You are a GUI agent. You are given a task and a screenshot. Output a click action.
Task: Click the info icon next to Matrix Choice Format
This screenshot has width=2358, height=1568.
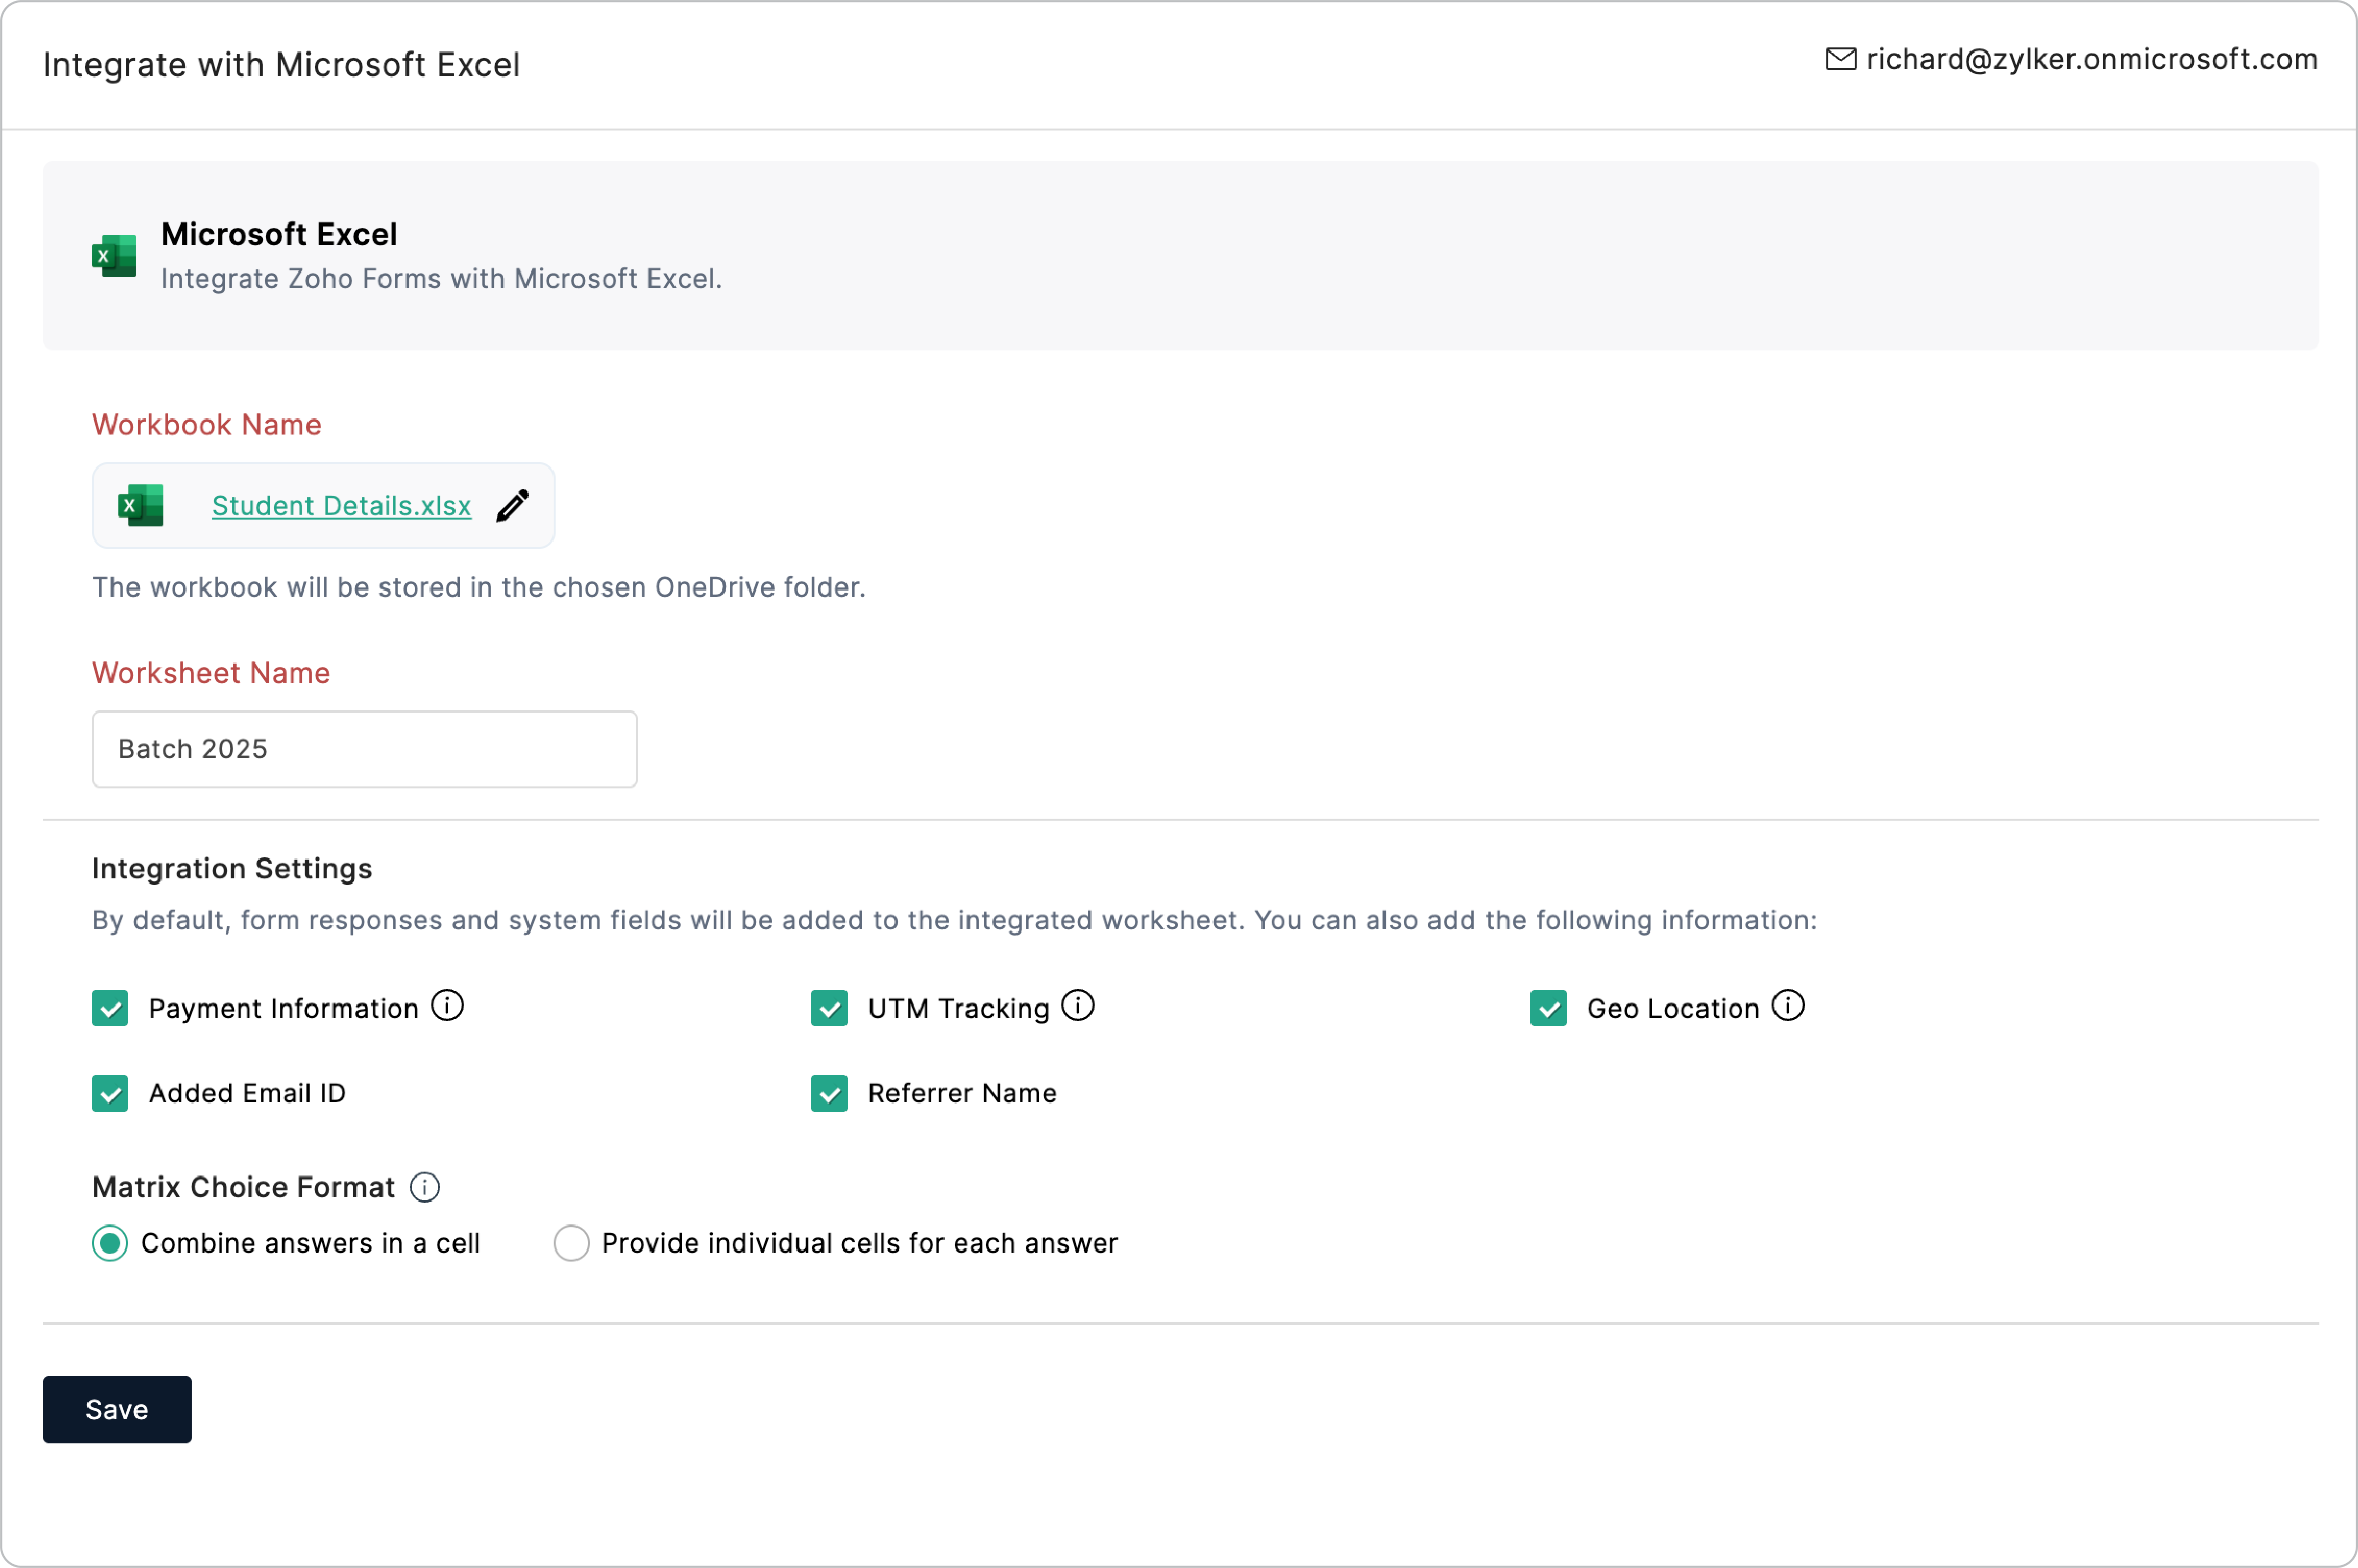[424, 1188]
